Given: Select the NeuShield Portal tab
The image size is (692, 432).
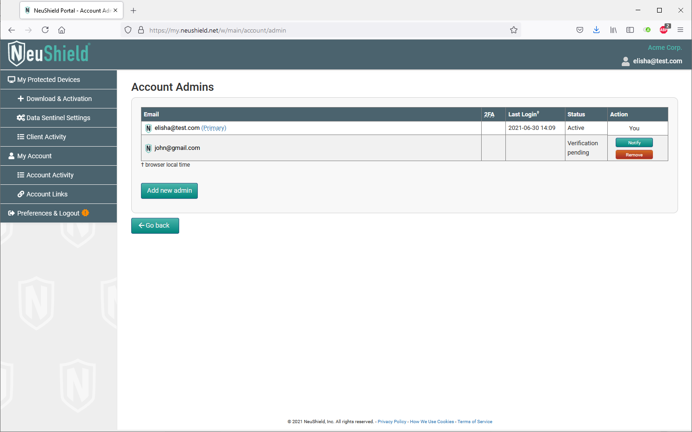Looking at the screenshot, I should click(71, 10).
